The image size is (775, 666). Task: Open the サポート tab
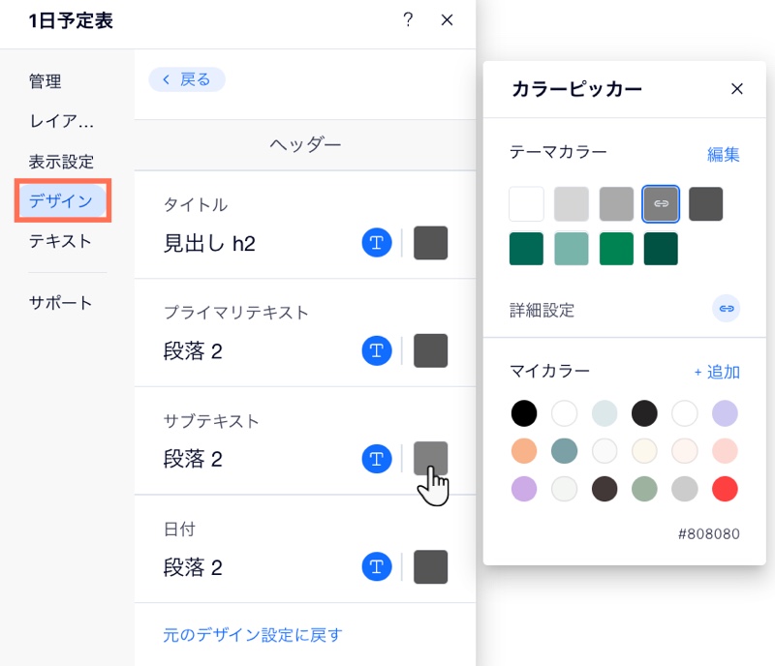pos(60,302)
